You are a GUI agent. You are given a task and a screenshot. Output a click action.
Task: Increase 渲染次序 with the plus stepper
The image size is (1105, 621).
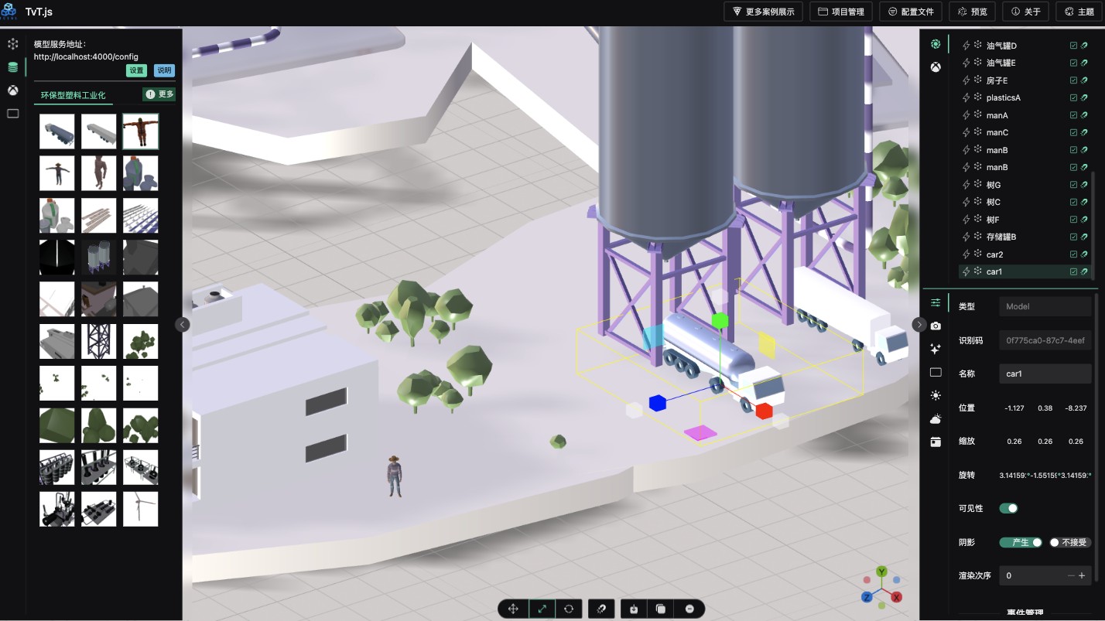[1082, 575]
